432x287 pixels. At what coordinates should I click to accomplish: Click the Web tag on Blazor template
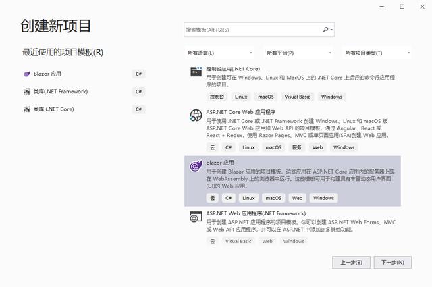coord(297,199)
